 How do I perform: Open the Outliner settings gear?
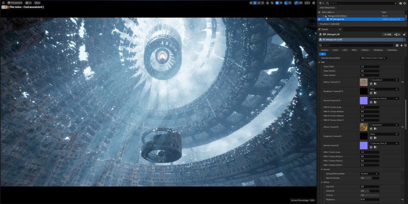[405, 3]
